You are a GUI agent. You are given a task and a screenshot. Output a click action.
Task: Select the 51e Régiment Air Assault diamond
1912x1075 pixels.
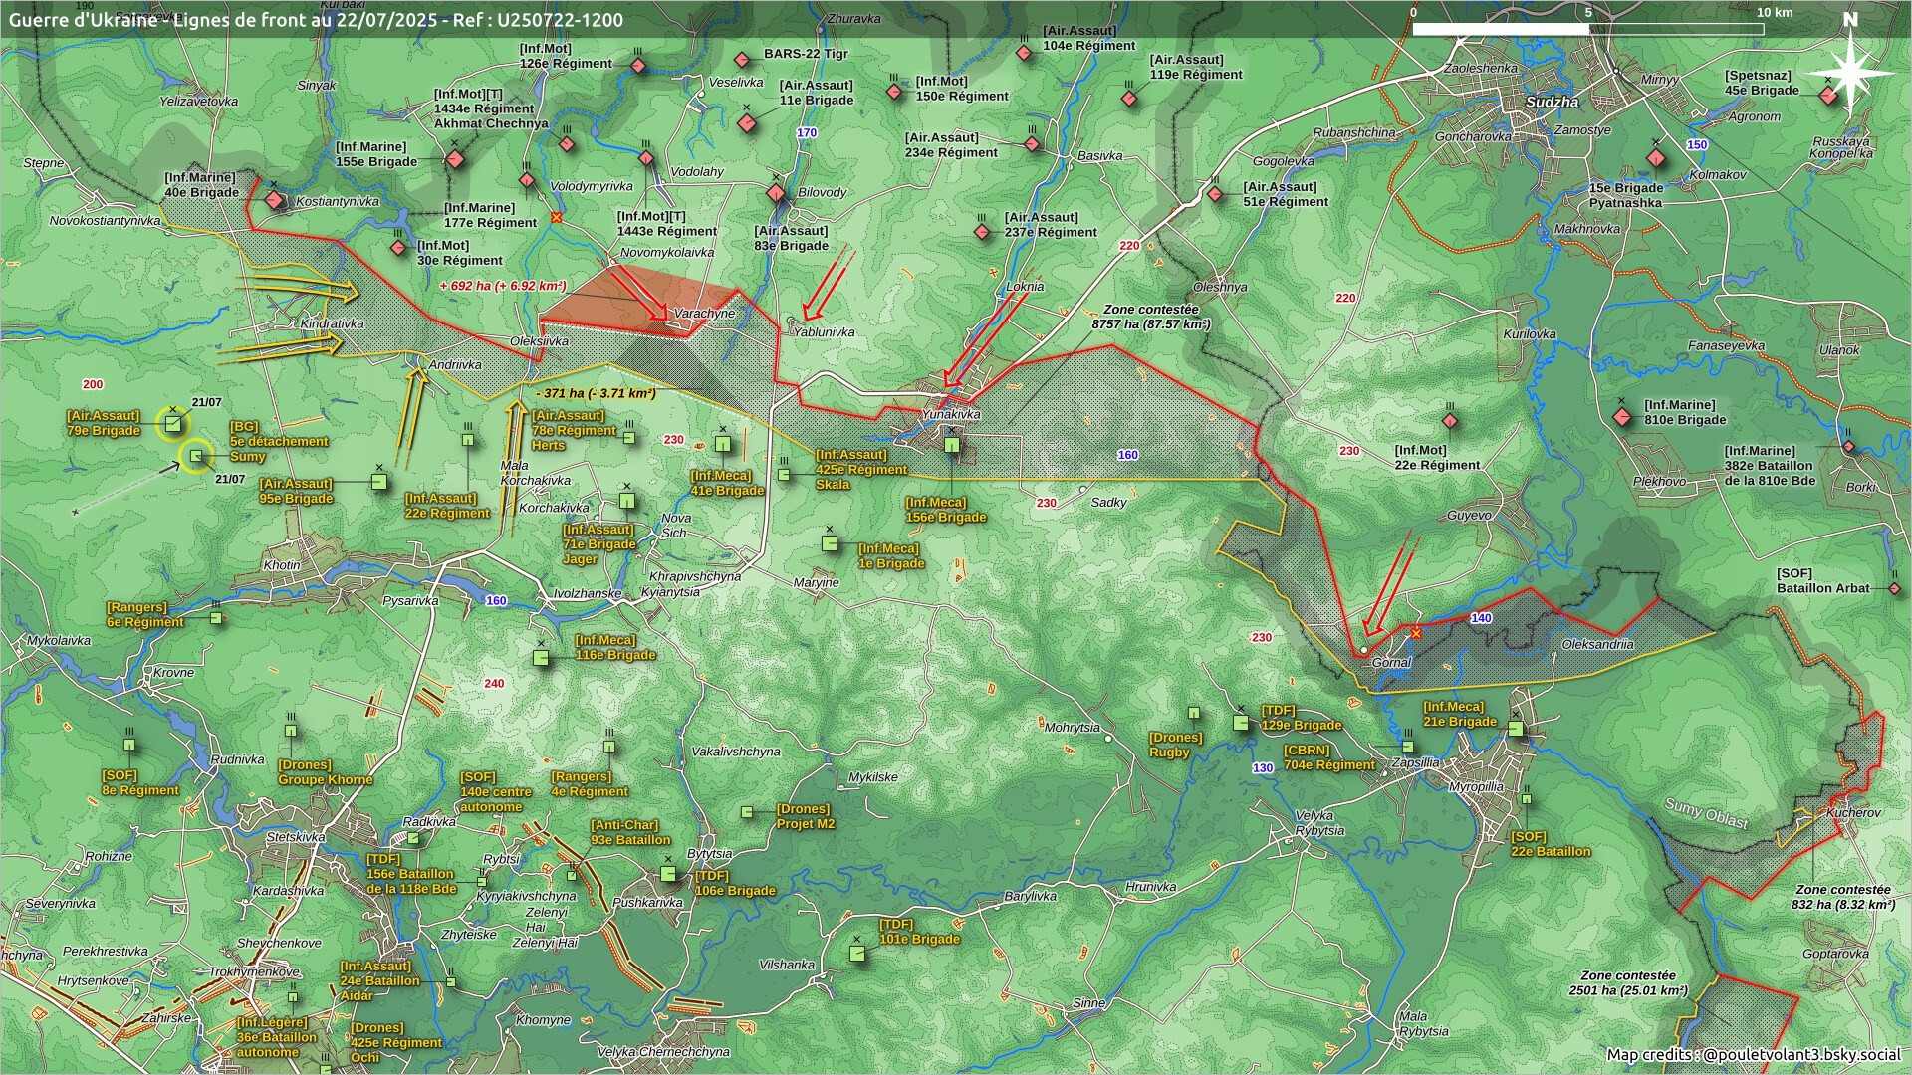point(1215,194)
